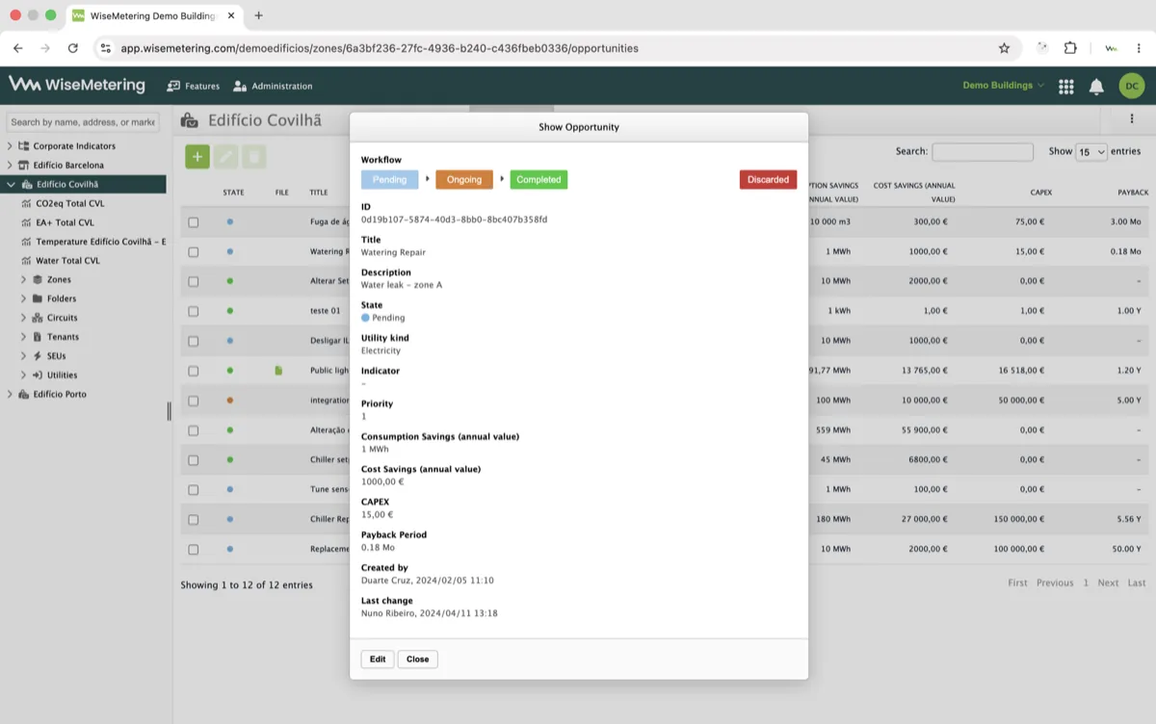Bookmark this page with the star icon
Image resolution: width=1156 pixels, height=724 pixels.
coord(1004,48)
